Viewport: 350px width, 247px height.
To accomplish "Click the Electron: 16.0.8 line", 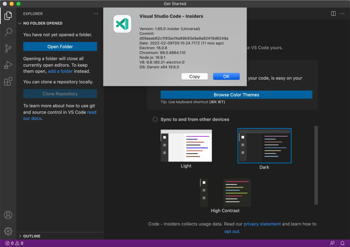I will pyautogui.click(x=153, y=48).
